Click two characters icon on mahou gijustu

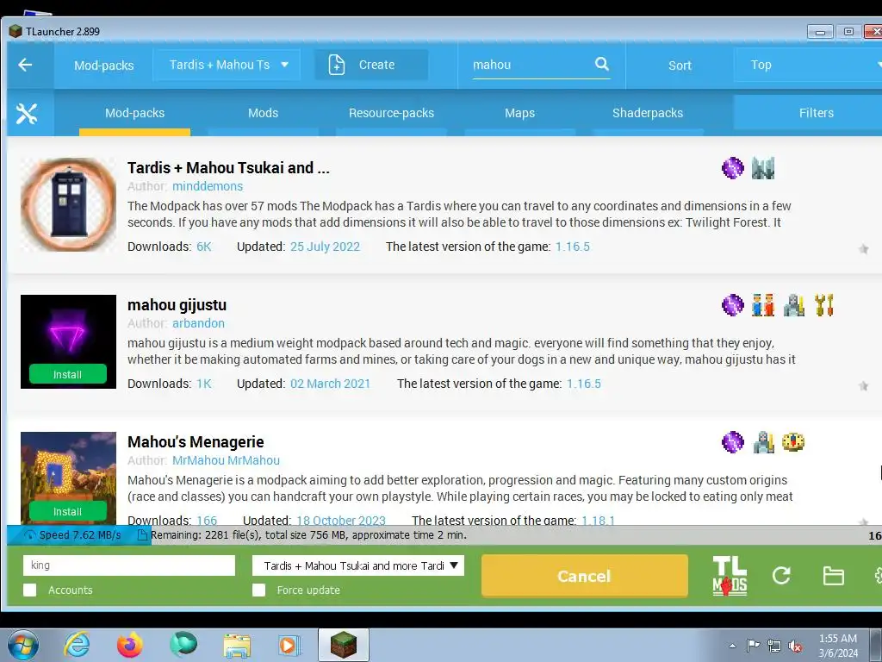763,305
